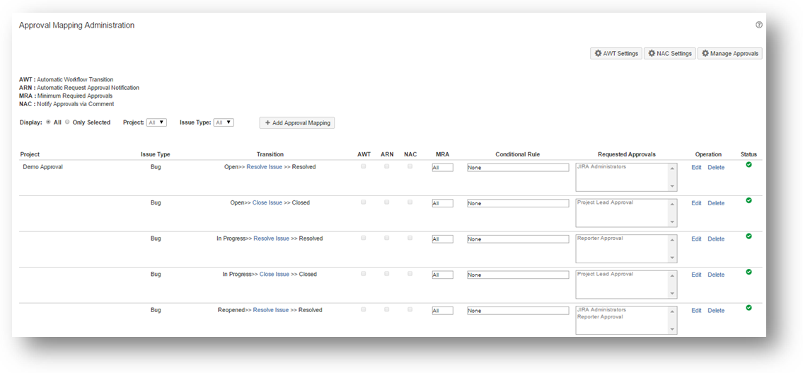Open the Issue Type filter dropdown

click(x=224, y=122)
